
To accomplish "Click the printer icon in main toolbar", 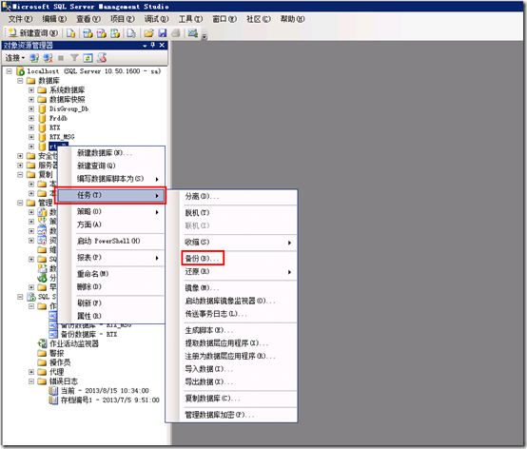I will click(x=176, y=33).
